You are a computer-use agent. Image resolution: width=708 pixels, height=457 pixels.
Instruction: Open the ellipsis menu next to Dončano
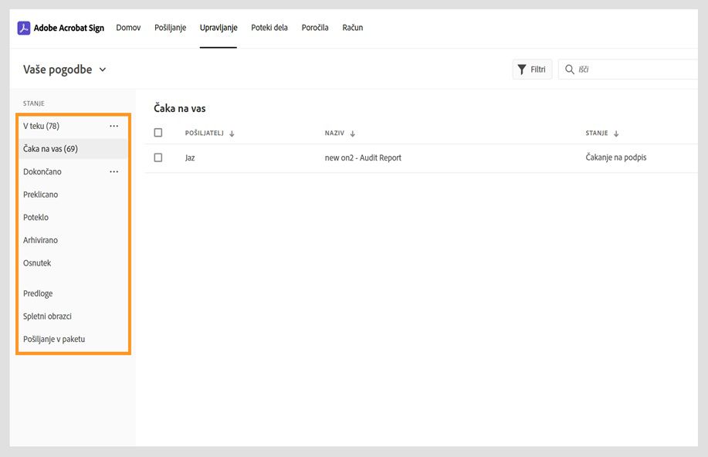coord(113,171)
